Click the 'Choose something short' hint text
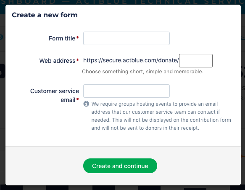The image size is (245, 190). (142, 72)
